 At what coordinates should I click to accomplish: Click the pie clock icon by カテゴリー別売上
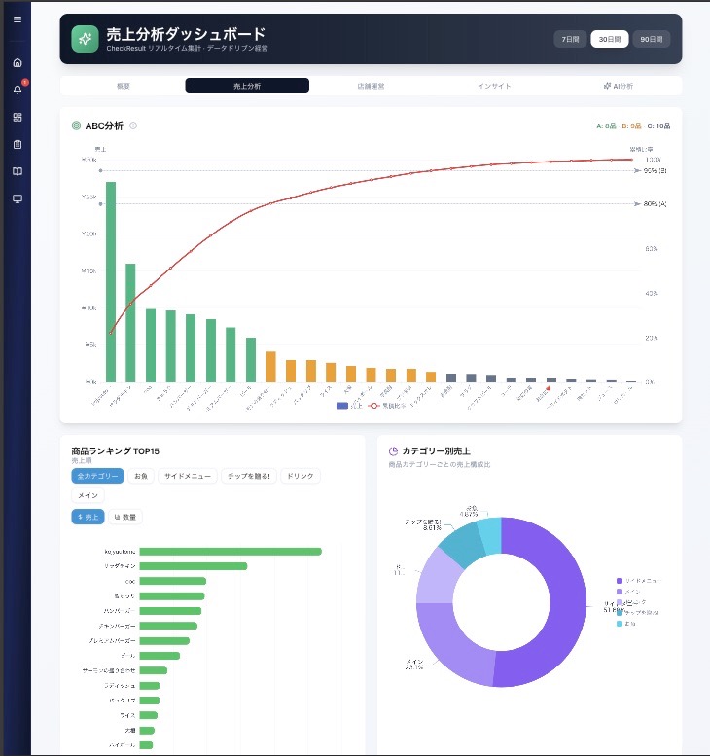393,451
